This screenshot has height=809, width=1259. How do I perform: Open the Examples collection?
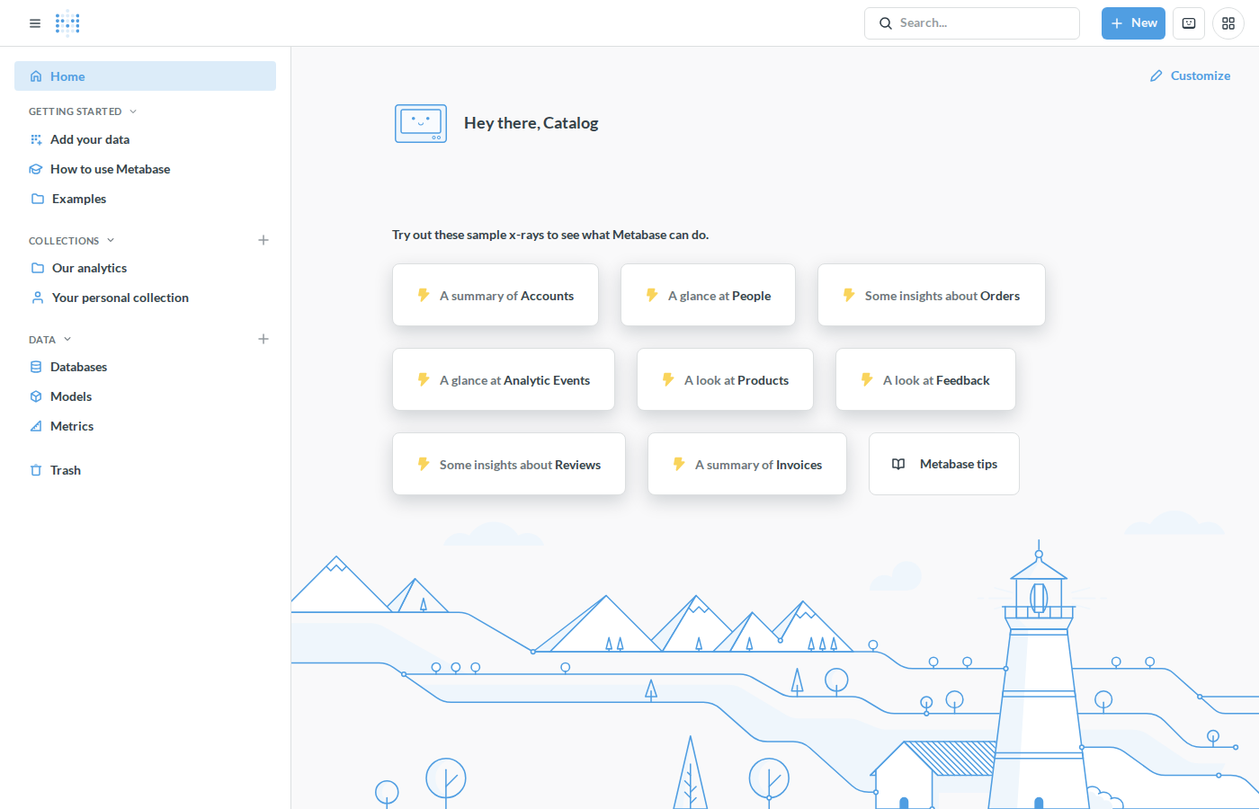coord(145,199)
